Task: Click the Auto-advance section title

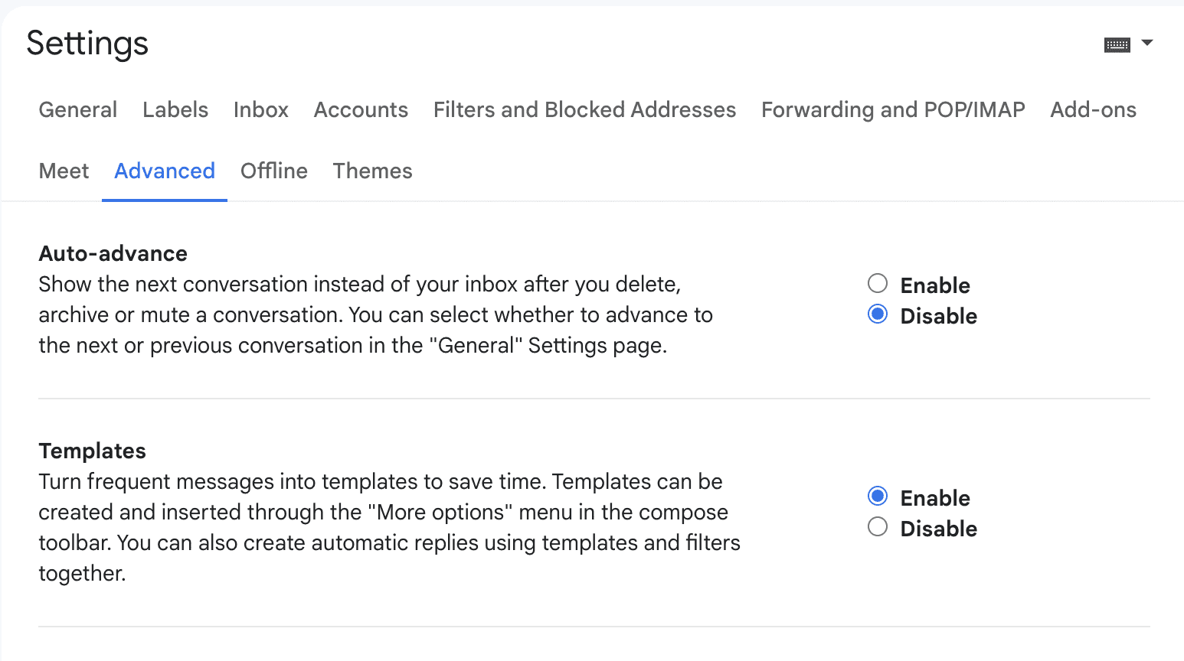Action: pos(113,253)
